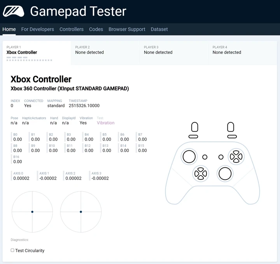This screenshot has width=280, height=264.
Task: Click the Xbox 360 Controller XInput subtitle
Action: pos(70,89)
